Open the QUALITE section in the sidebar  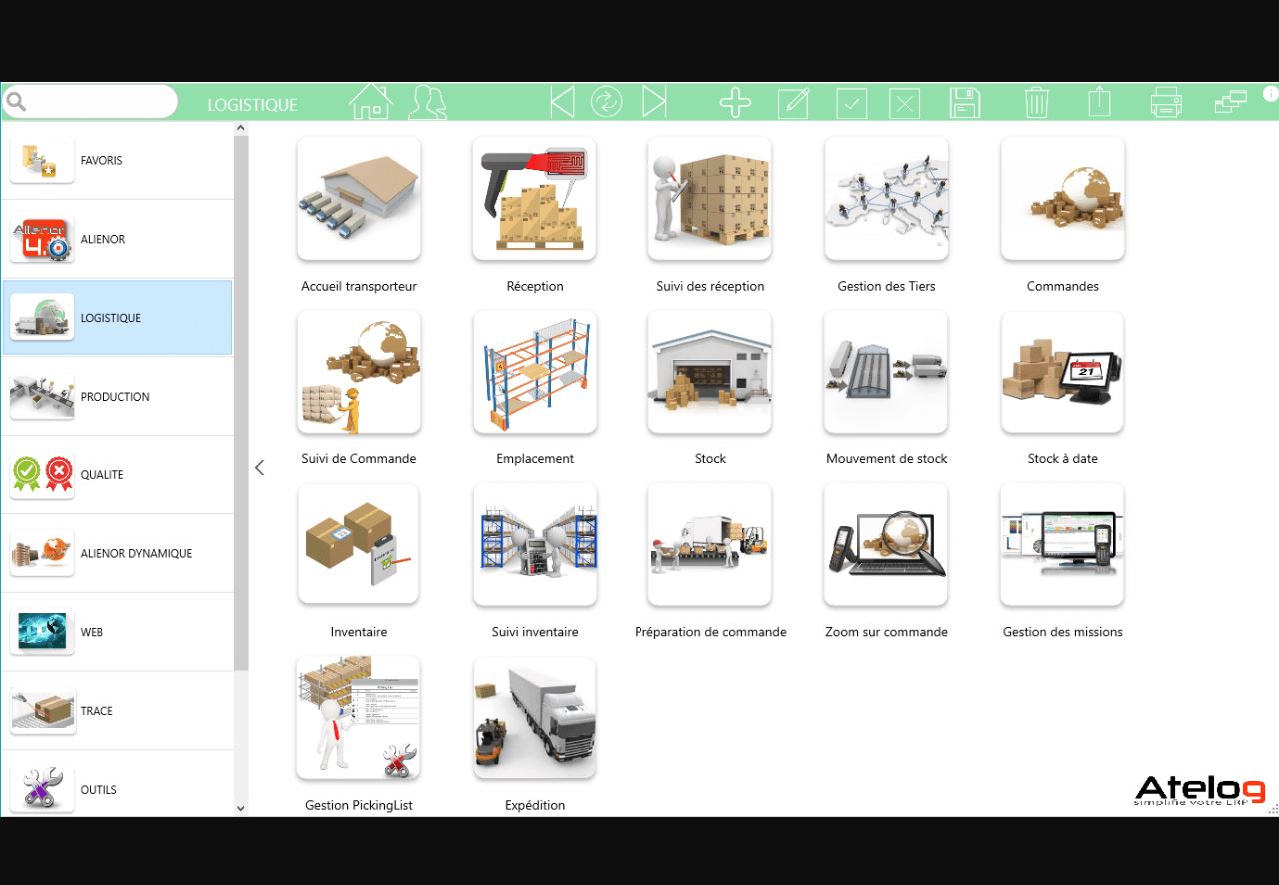[115, 474]
